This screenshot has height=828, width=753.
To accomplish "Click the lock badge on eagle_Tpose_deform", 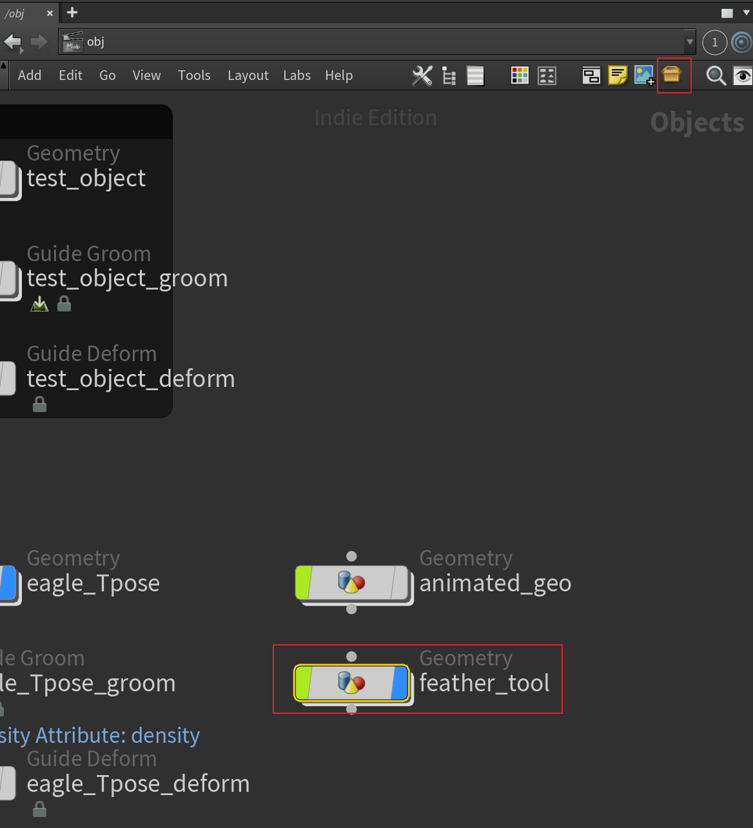I will [x=39, y=809].
